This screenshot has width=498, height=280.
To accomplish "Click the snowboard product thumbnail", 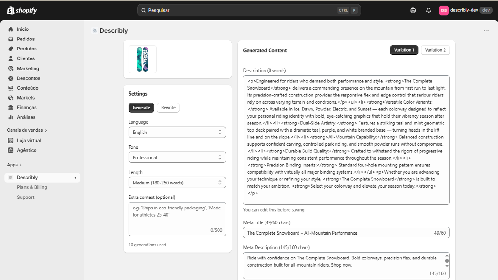I will pyautogui.click(x=143, y=59).
